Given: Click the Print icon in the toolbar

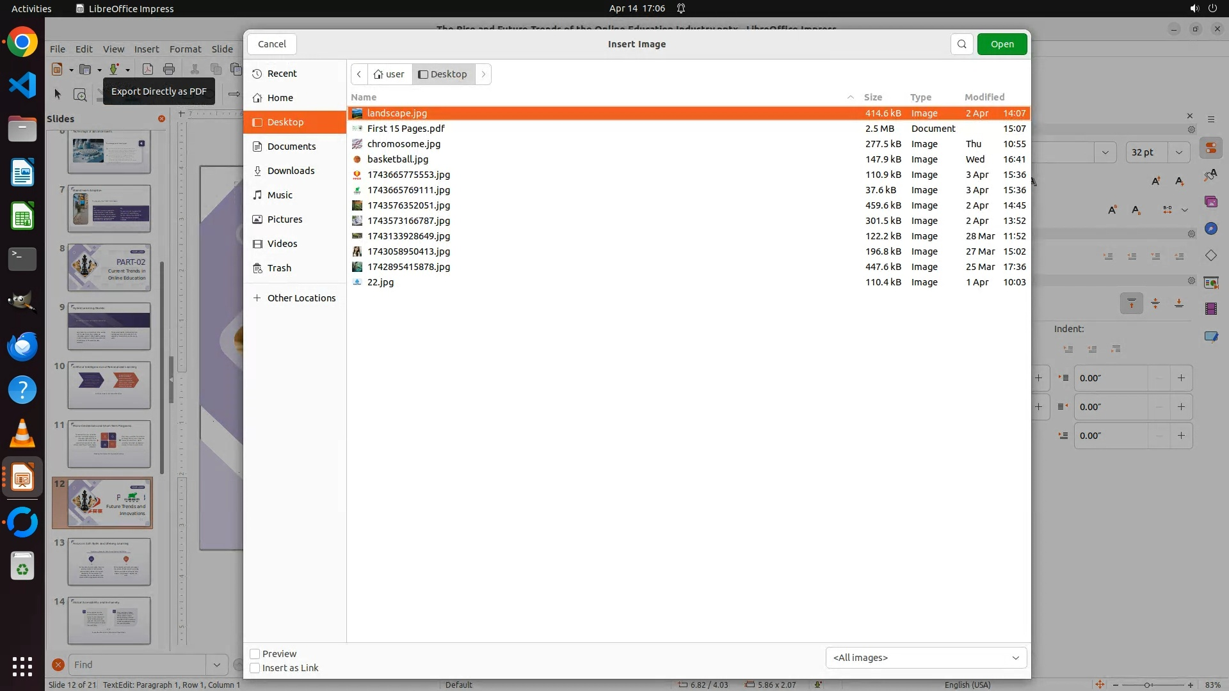Looking at the screenshot, I should 169,69.
